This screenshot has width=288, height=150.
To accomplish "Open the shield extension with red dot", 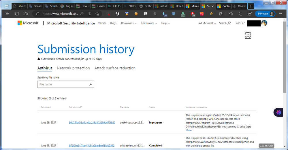I will click(x=108, y=14).
